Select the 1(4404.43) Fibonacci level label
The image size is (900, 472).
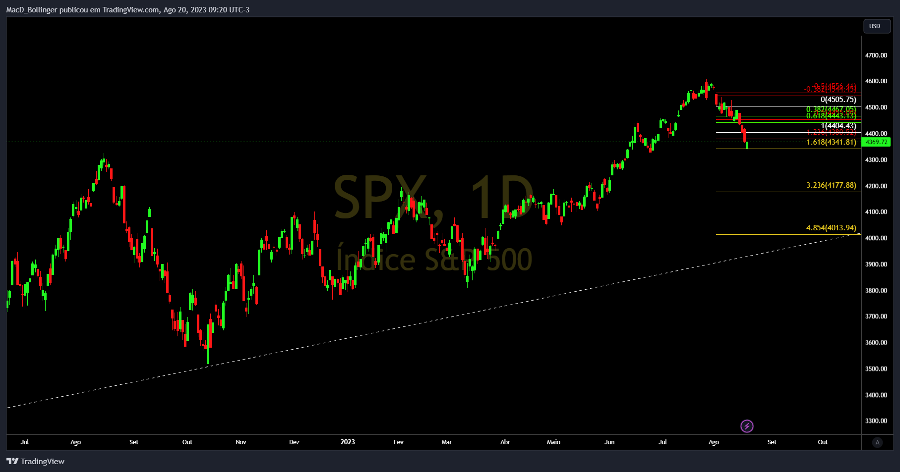tap(839, 126)
